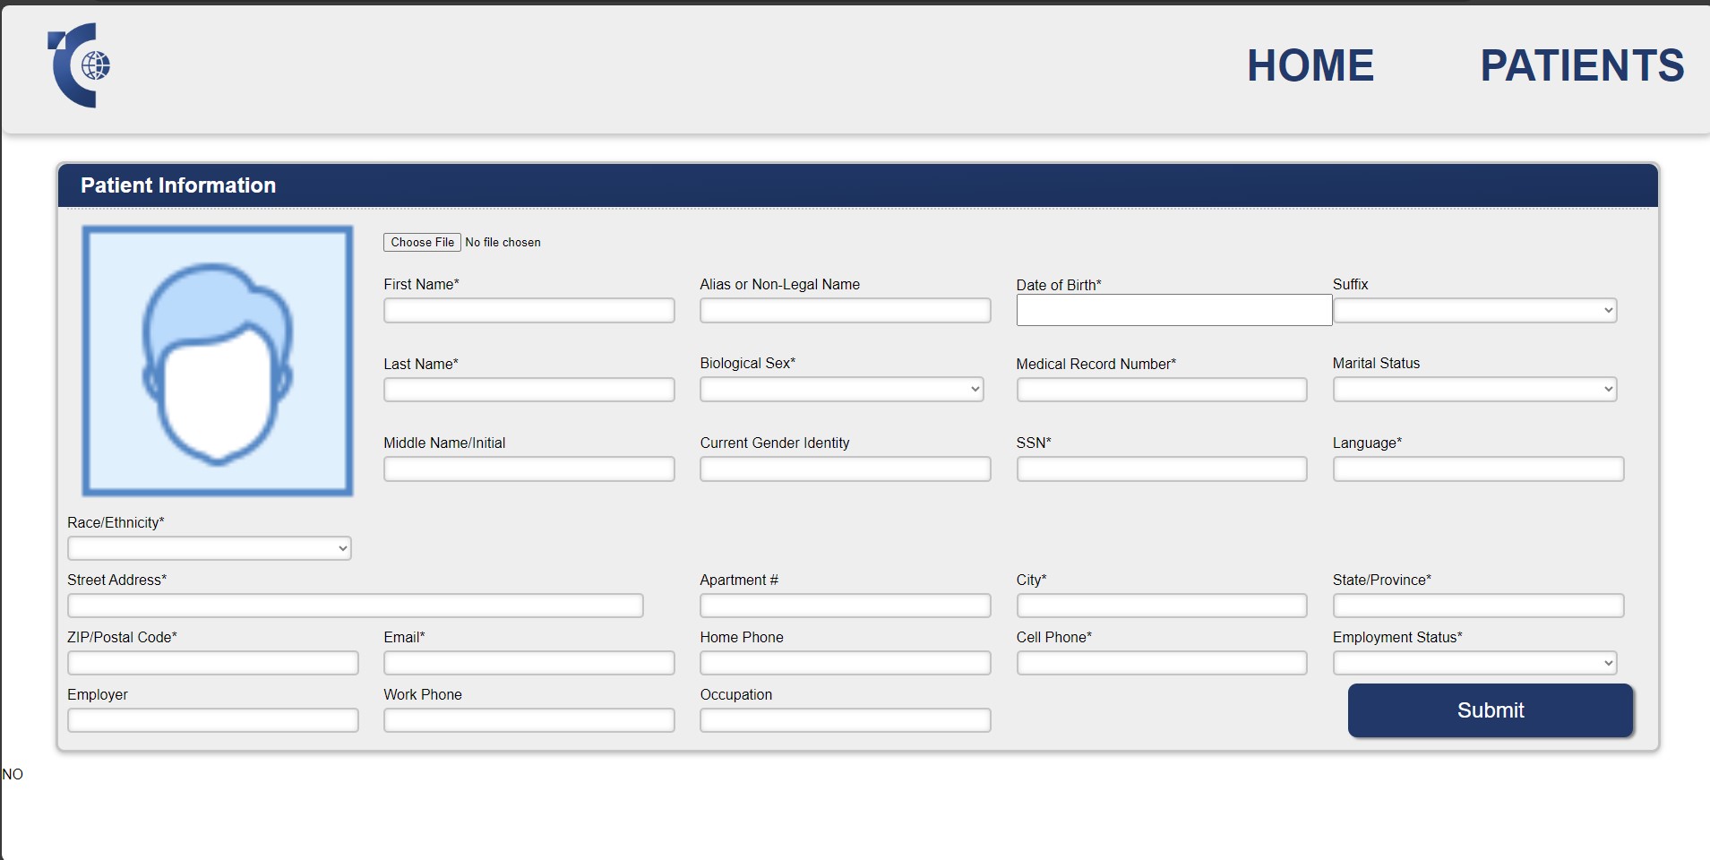Click into the Date of Birth field
Viewport: 1710px width, 860px height.
pyautogui.click(x=1173, y=311)
